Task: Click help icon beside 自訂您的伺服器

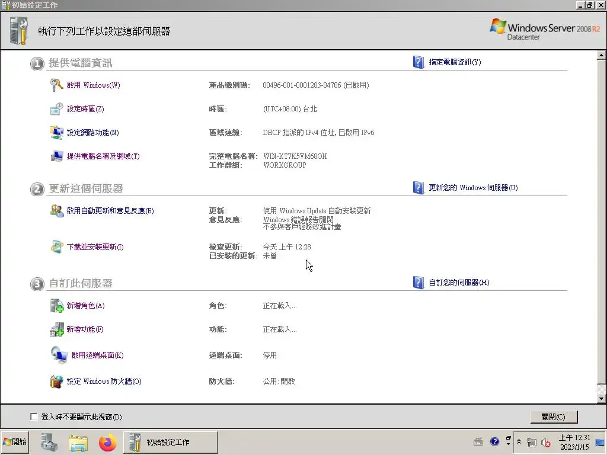Action: (418, 283)
